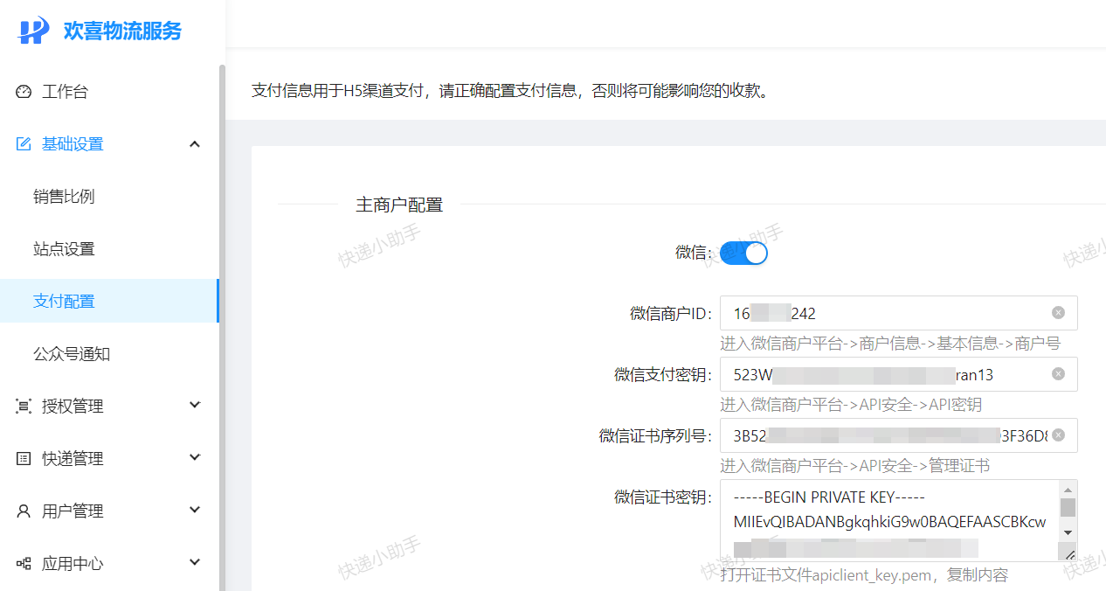Expand the 快递管理 menu chevron
This screenshot has width=1106, height=591.
coord(195,457)
